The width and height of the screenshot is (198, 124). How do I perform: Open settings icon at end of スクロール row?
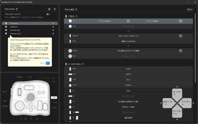[181, 36]
